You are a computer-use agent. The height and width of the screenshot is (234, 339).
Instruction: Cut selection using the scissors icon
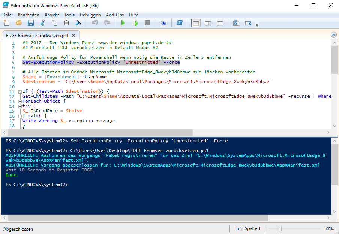42,23
